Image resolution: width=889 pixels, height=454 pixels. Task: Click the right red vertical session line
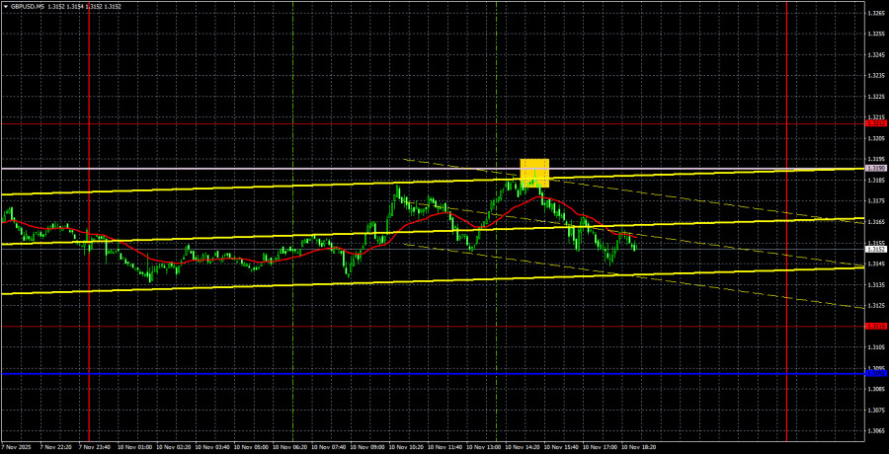click(x=786, y=296)
